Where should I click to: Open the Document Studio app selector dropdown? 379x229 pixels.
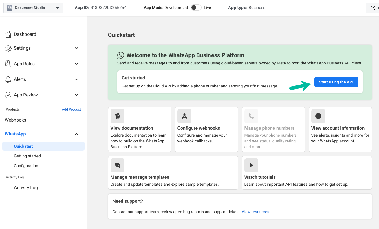(33, 8)
